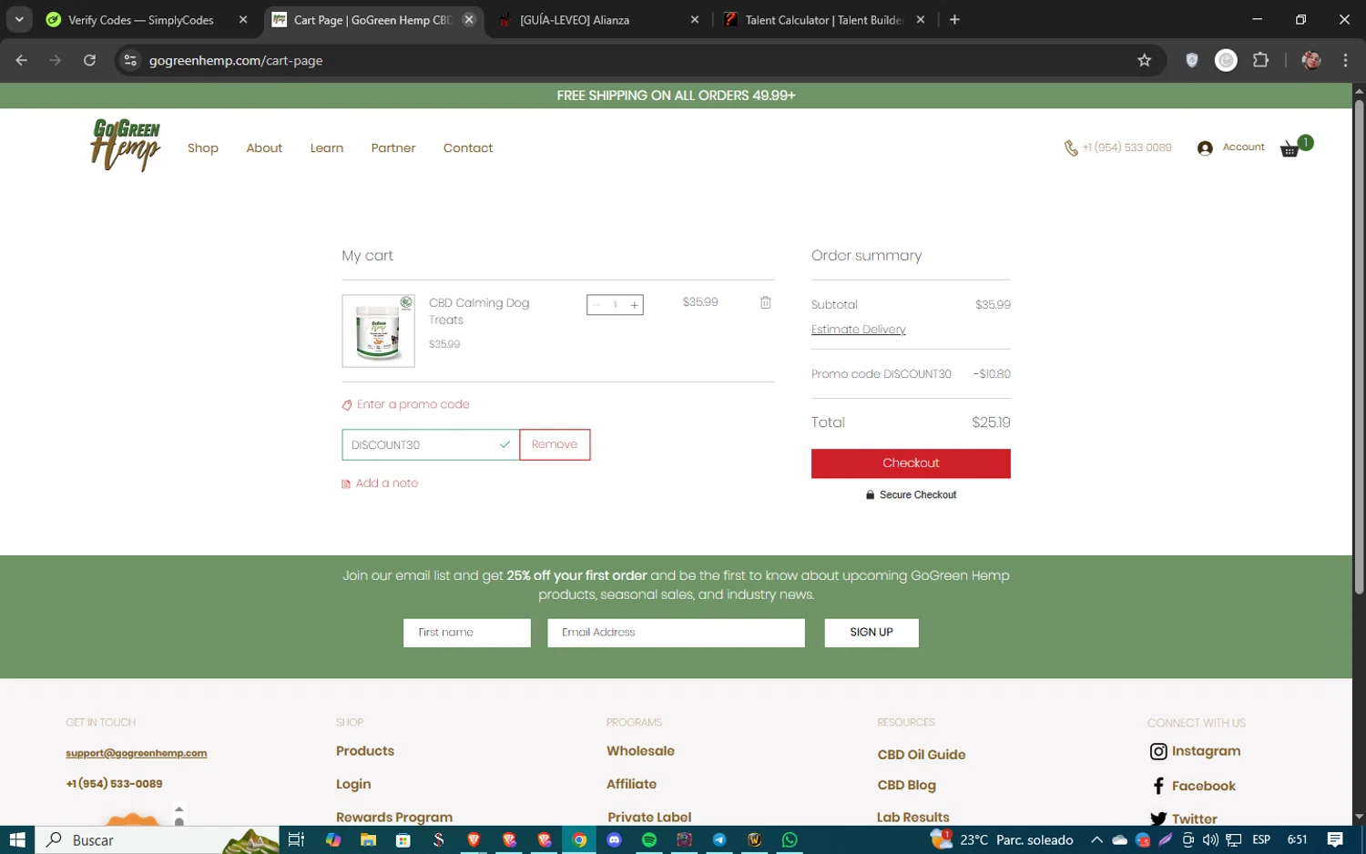Image resolution: width=1366 pixels, height=854 pixels.
Task: Open Chrome's three-dot menu
Action: click(1345, 60)
